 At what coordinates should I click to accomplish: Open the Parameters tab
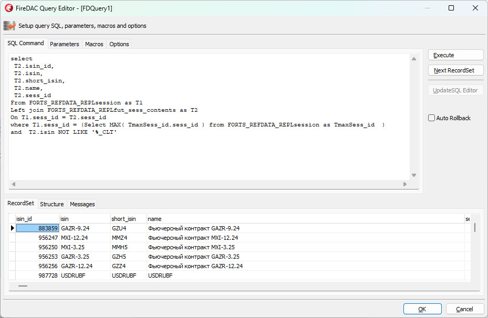[x=65, y=44]
